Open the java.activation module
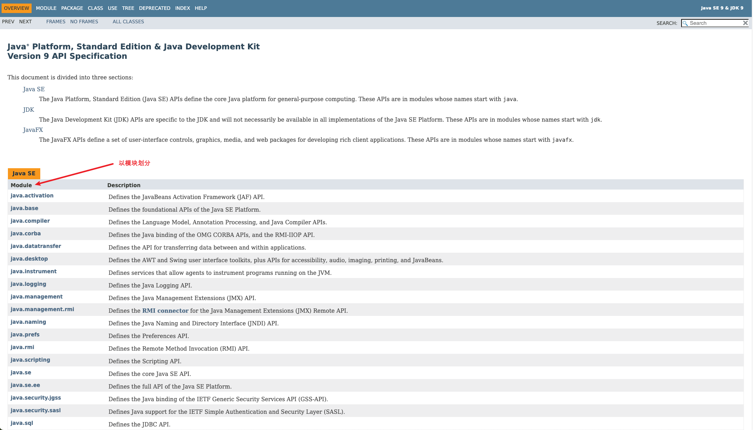 tap(32, 196)
